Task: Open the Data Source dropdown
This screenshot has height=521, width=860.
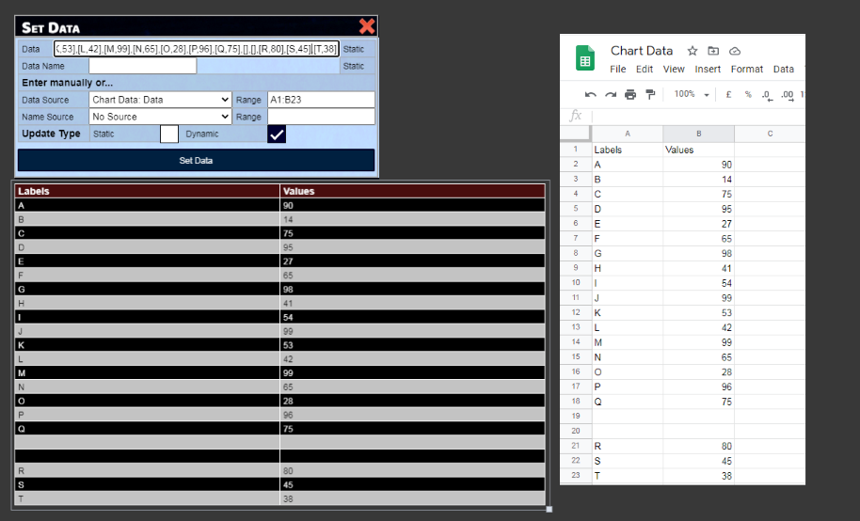Action: (x=160, y=100)
